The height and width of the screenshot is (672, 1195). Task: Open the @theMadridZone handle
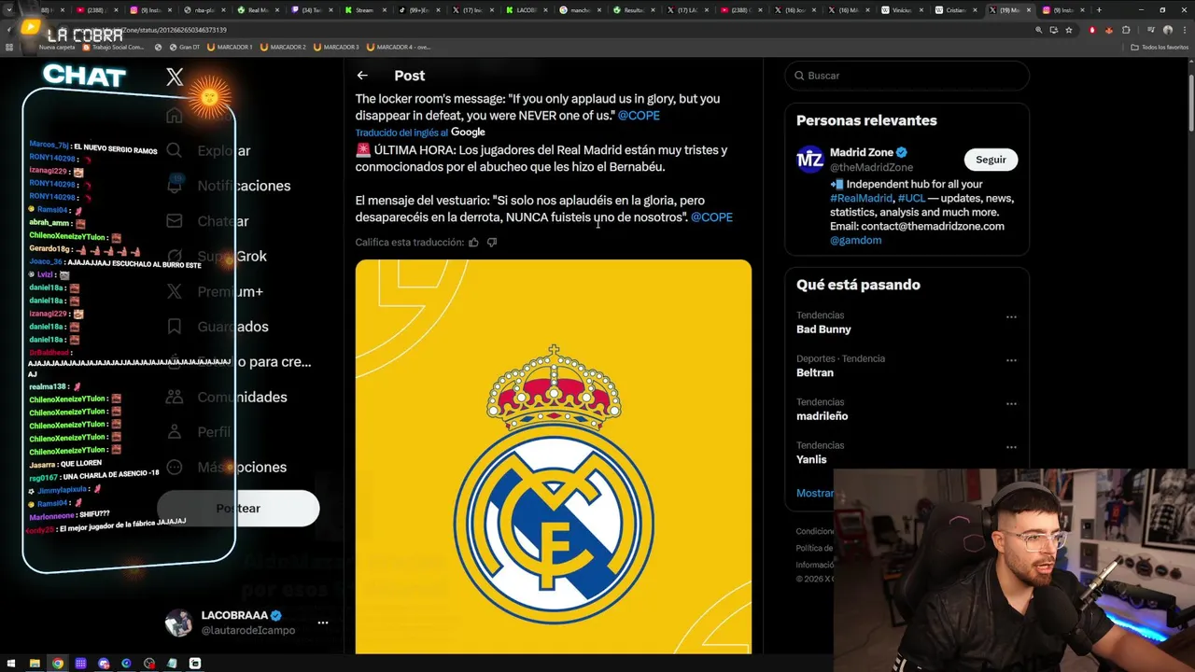(x=871, y=167)
